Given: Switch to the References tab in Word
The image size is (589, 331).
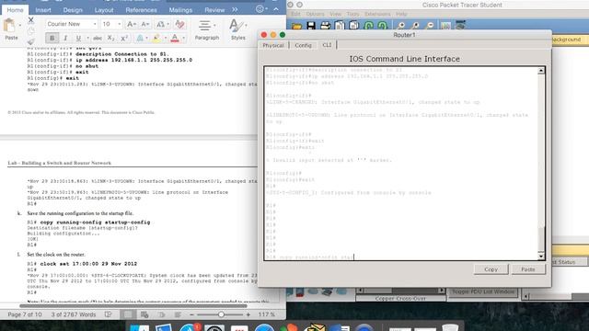Looking at the screenshot, I should pyautogui.click(x=141, y=10).
